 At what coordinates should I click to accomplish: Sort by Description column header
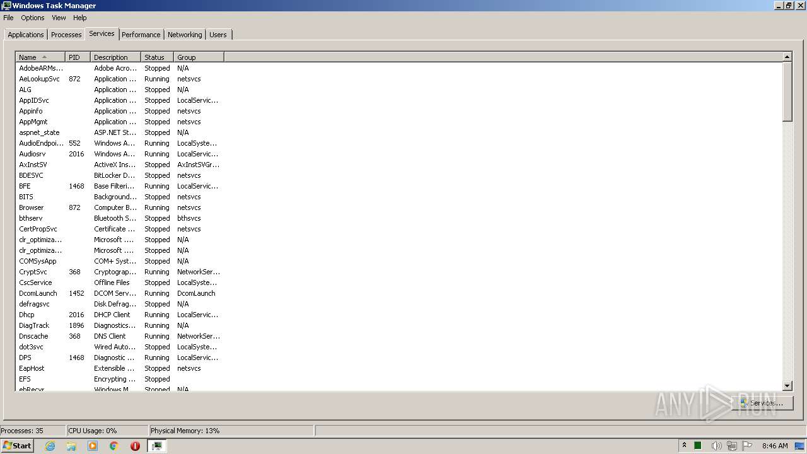(x=116, y=57)
